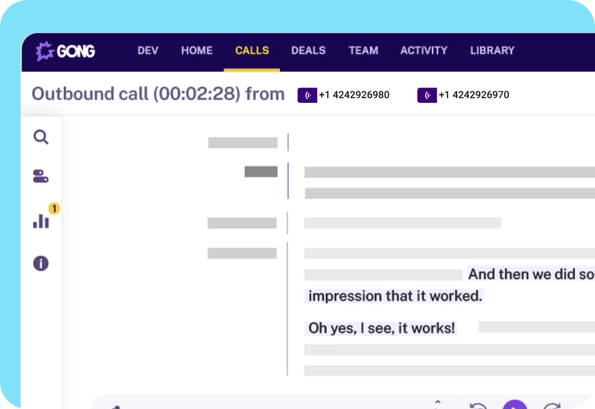Open the ACTIVITY tab
The width and height of the screenshot is (595, 409).
[x=423, y=51]
